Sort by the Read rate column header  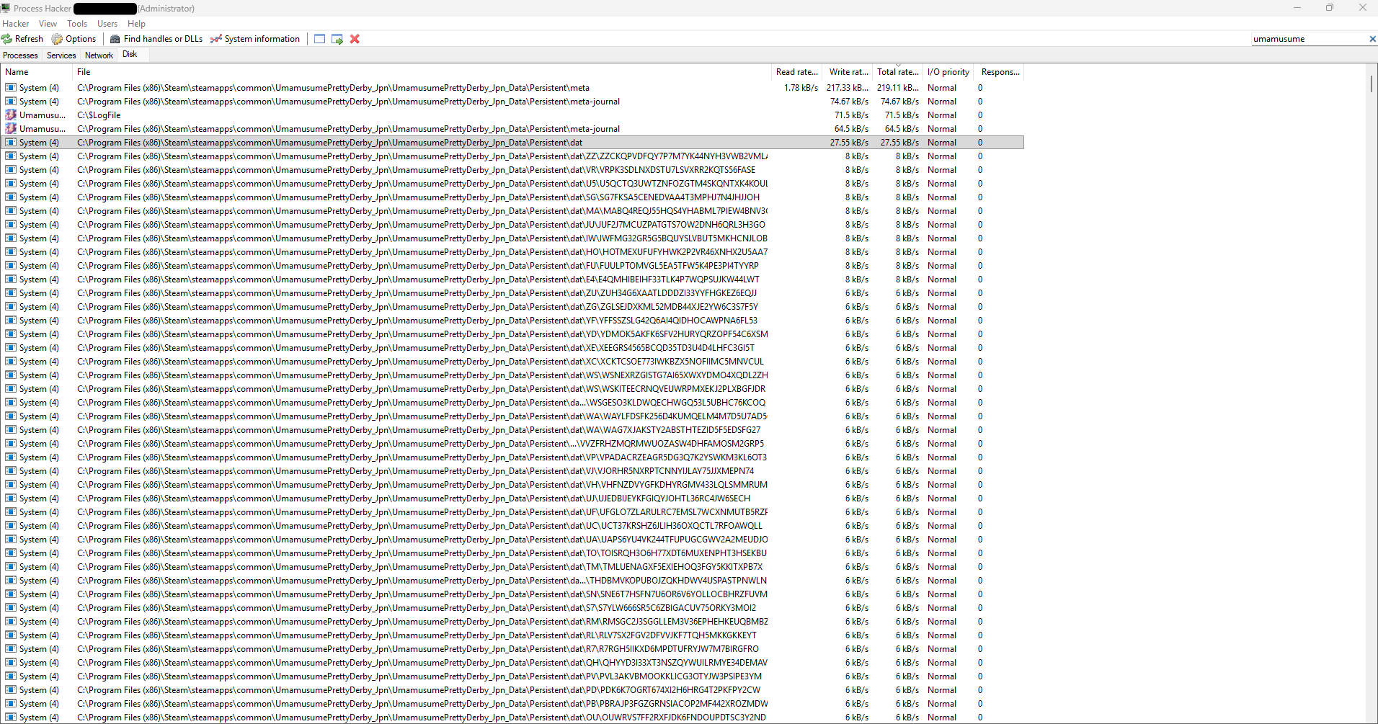pos(796,72)
